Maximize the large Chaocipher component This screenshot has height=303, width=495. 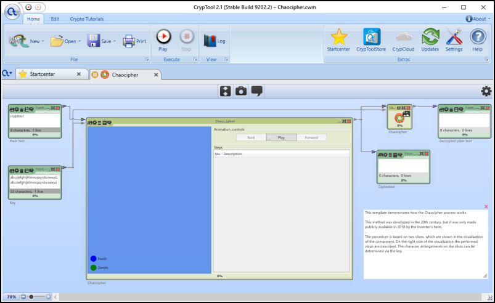pos(344,121)
